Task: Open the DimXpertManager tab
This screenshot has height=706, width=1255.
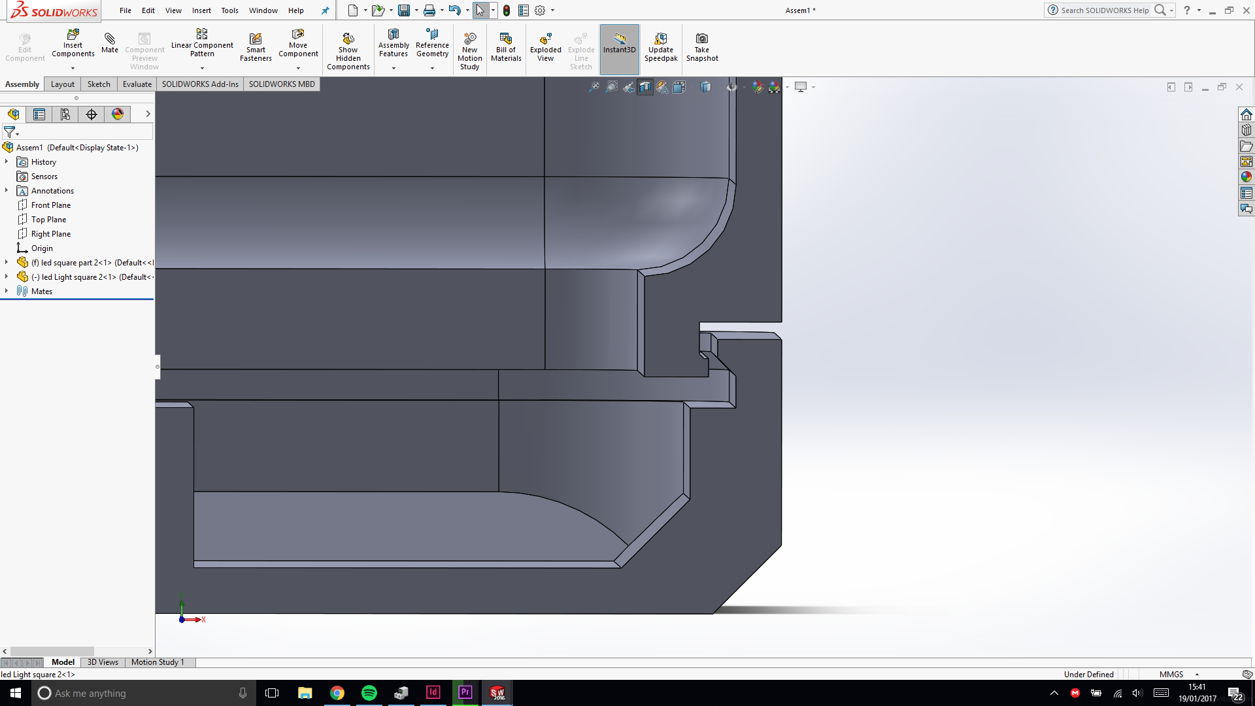Action: click(92, 114)
